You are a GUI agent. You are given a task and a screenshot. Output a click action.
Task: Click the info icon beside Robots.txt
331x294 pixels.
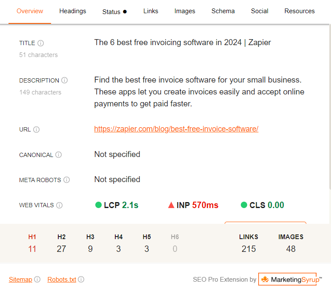click(x=81, y=280)
